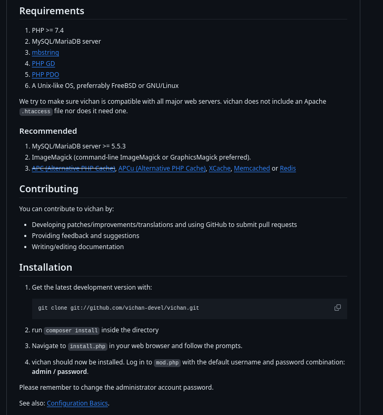
Task: Click the Requirements heading
Action: coord(52,11)
